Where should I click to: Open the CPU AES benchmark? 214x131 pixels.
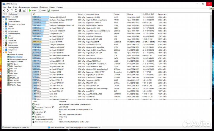13,71
